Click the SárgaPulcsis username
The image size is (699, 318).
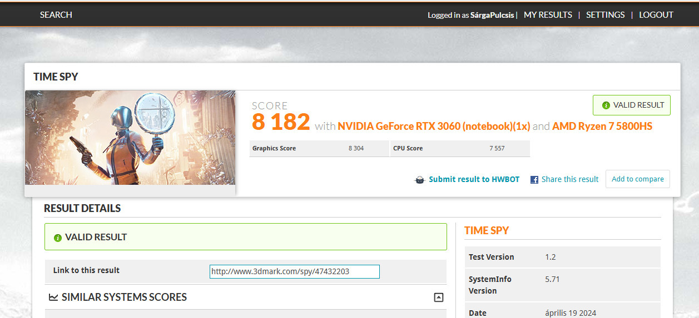click(493, 16)
